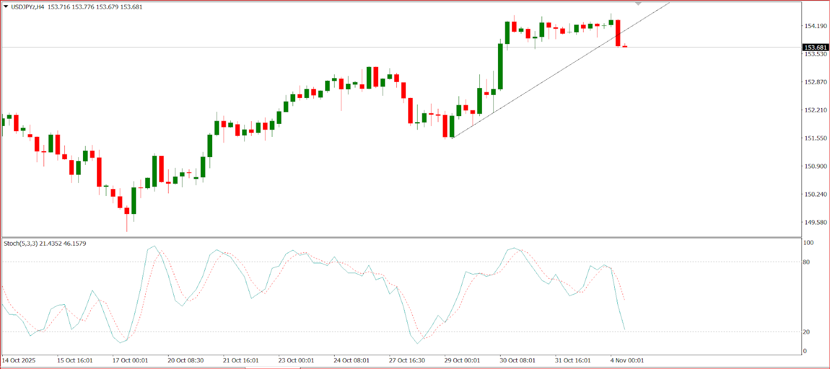Click the black 153.681 current price label
The width and height of the screenshot is (830, 369).
(x=815, y=47)
